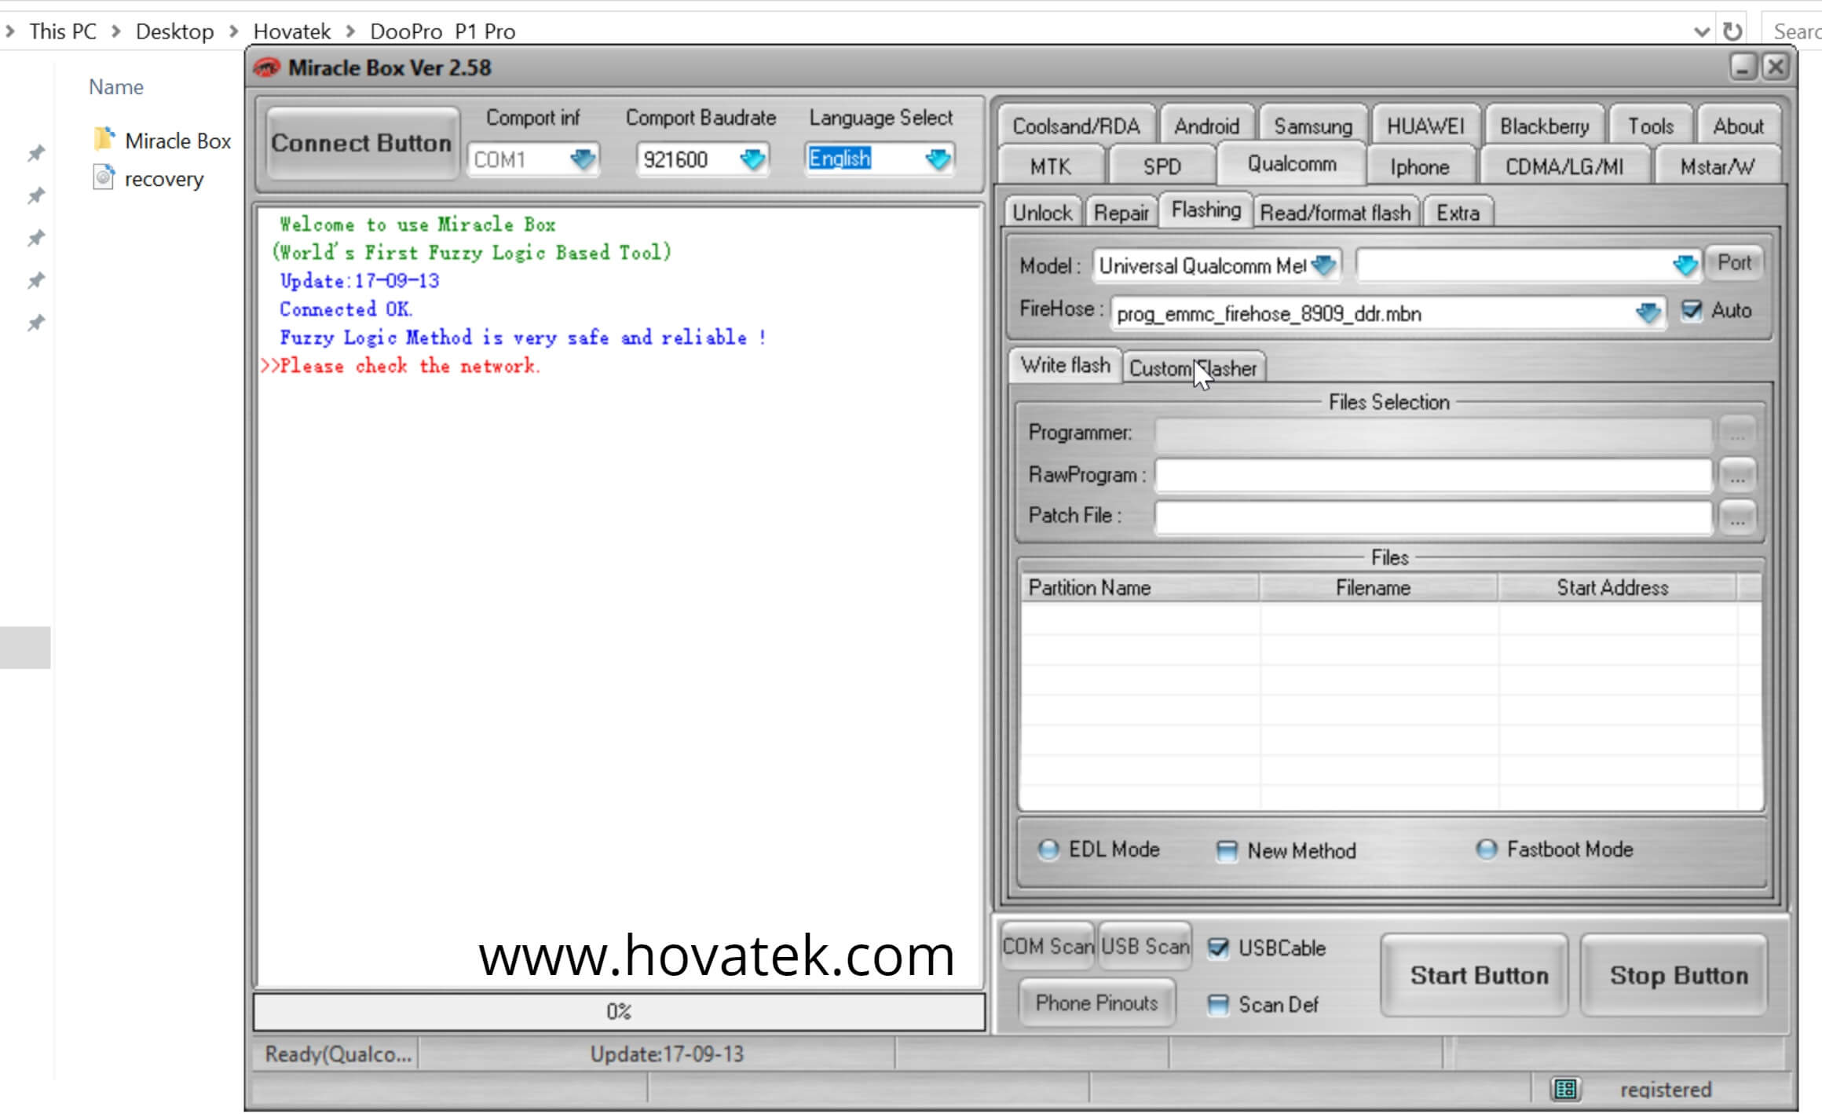Expand Explorer address bar history dropdown
Image resolution: width=1822 pixels, height=1114 pixels.
(1702, 32)
